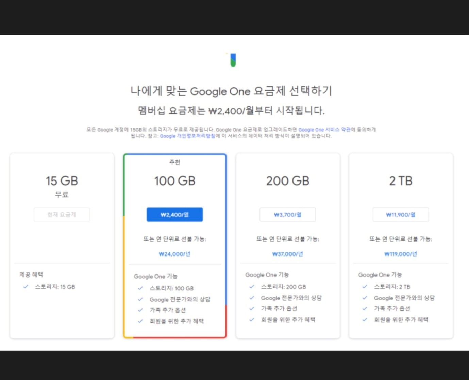Click checkmark beside 2 TB plan's Google 전문가와의 상담

click(x=365, y=298)
